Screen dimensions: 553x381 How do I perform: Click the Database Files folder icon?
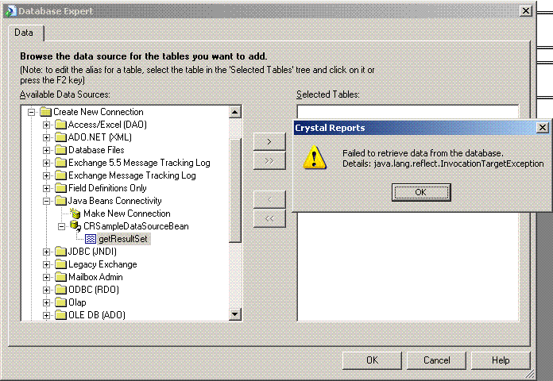point(60,150)
